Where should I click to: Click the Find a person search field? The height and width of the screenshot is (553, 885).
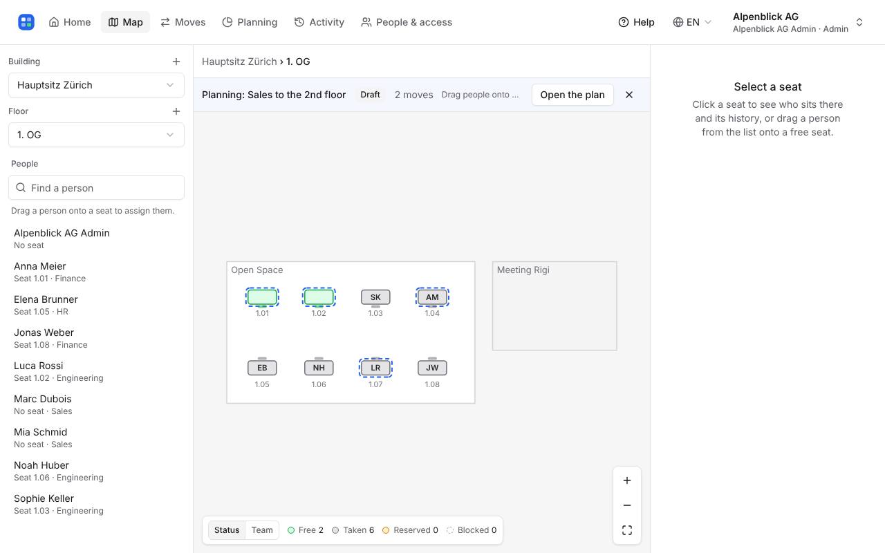(x=96, y=188)
